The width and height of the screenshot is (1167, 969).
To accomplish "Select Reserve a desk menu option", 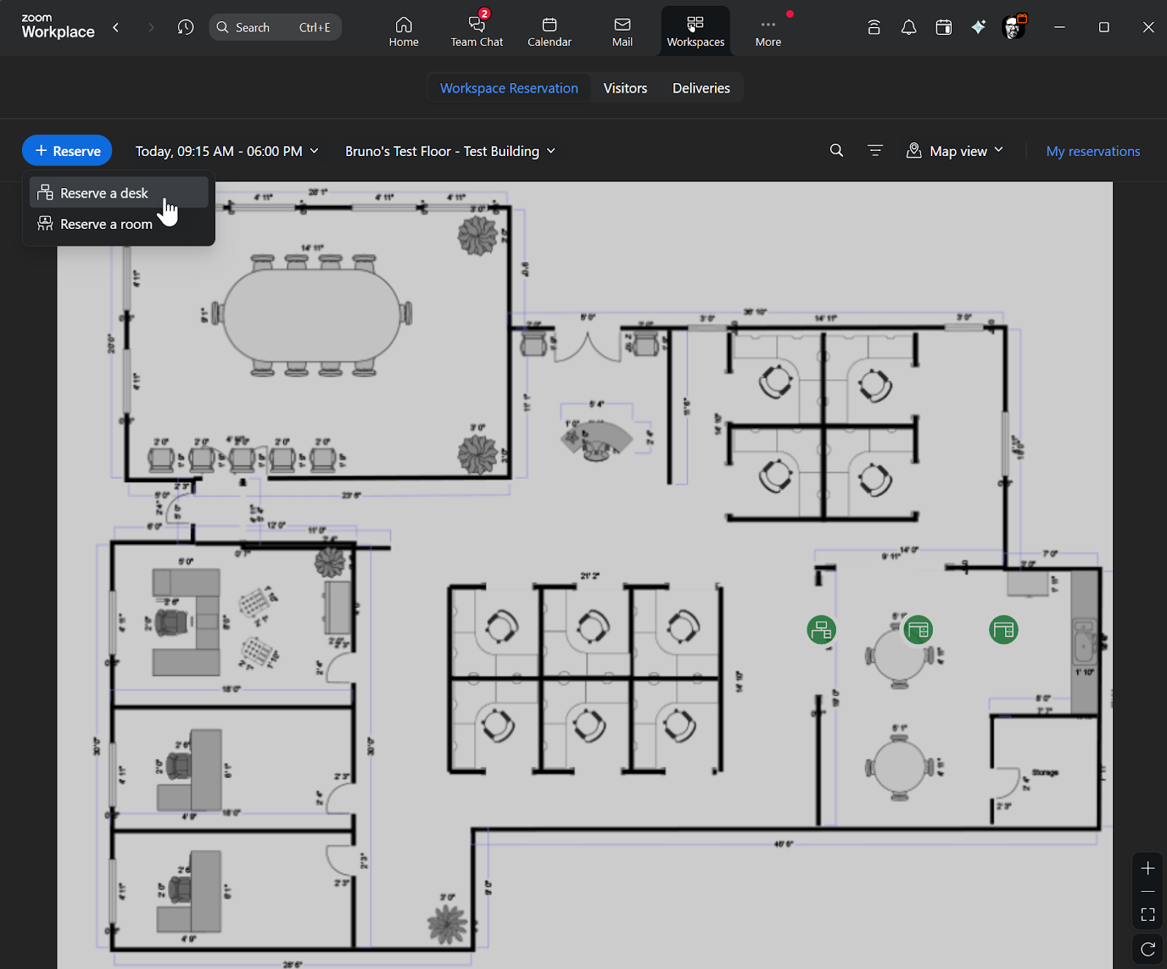I will [x=104, y=193].
